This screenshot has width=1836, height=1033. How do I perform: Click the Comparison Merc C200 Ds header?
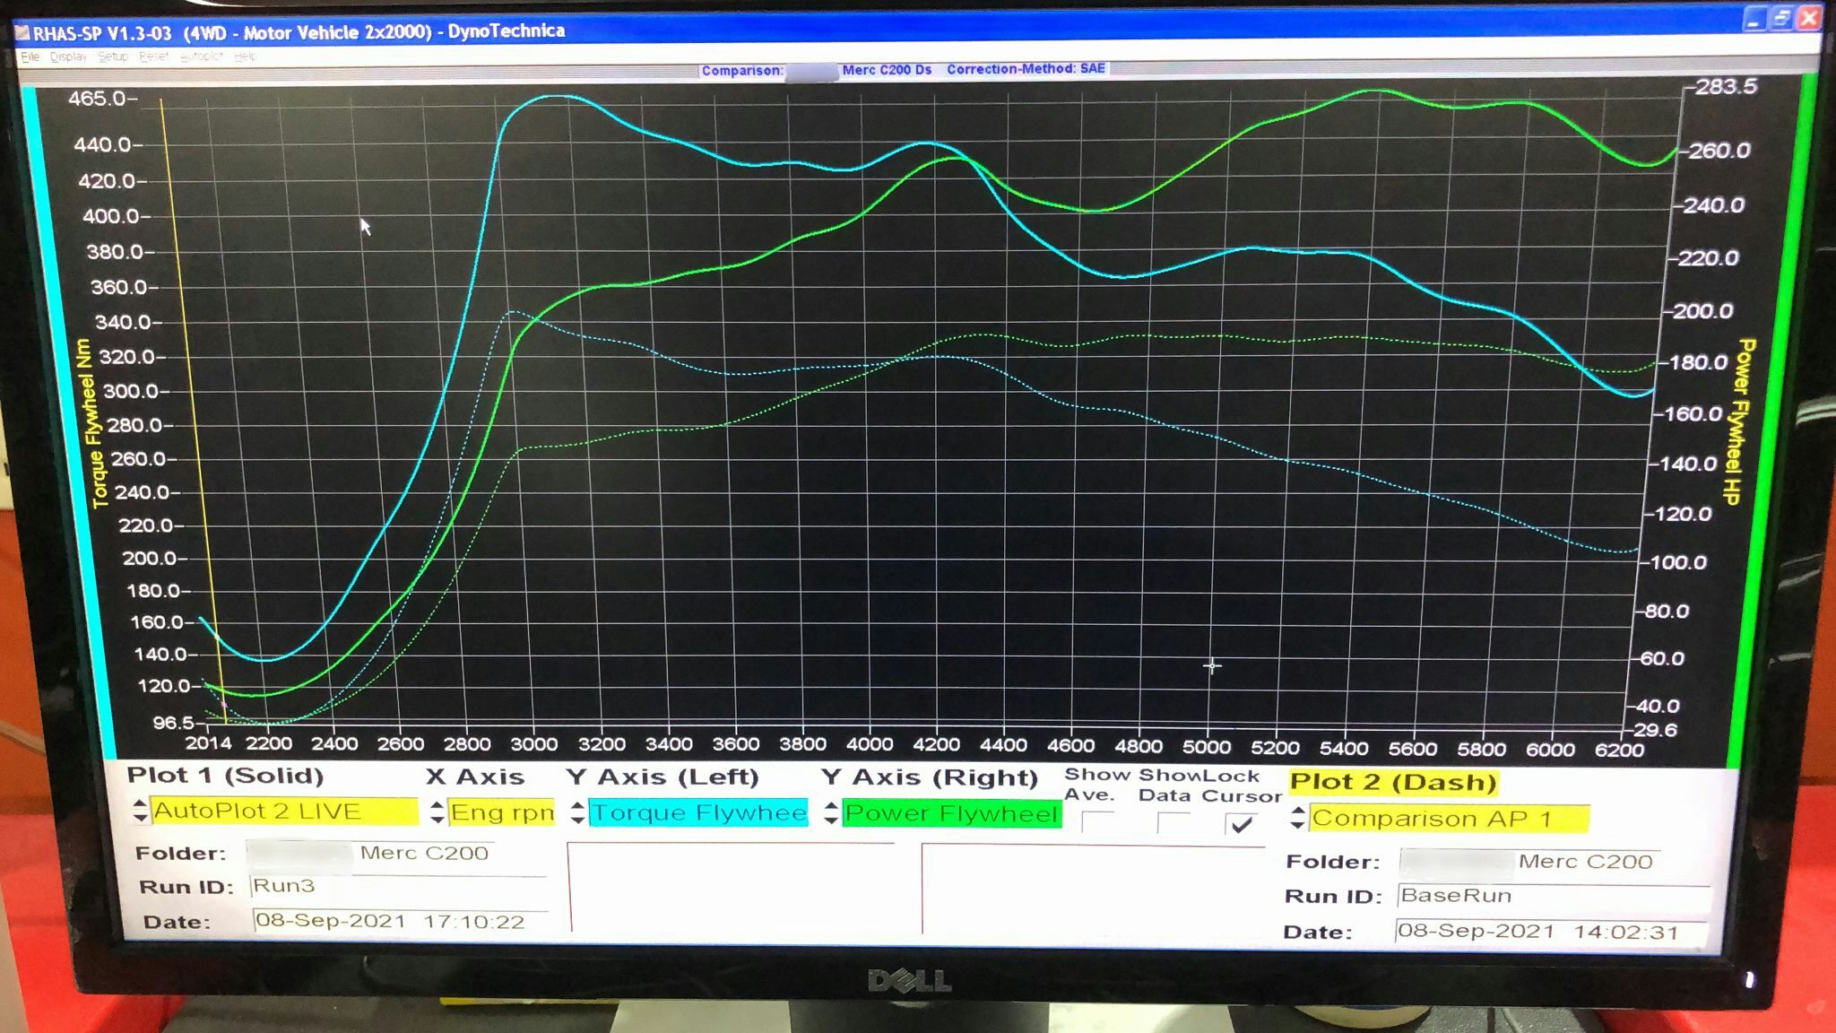tap(816, 71)
